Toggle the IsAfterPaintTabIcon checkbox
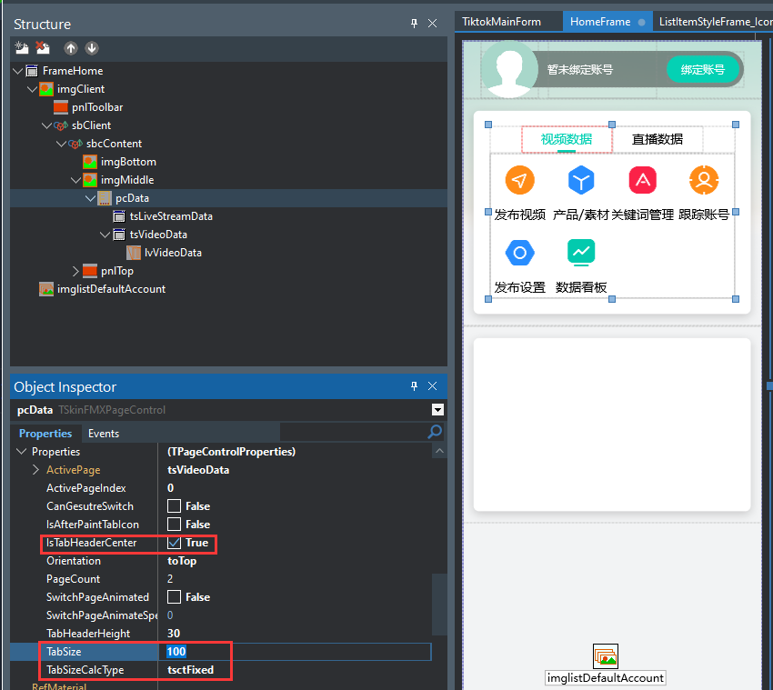The width and height of the screenshot is (773, 690). pos(174,524)
